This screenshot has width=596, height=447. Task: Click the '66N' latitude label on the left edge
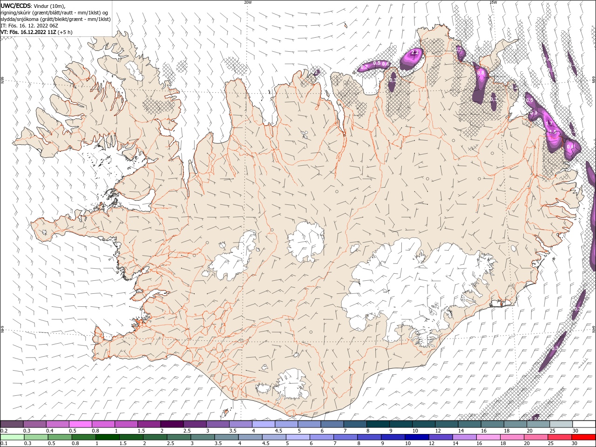point(2,81)
